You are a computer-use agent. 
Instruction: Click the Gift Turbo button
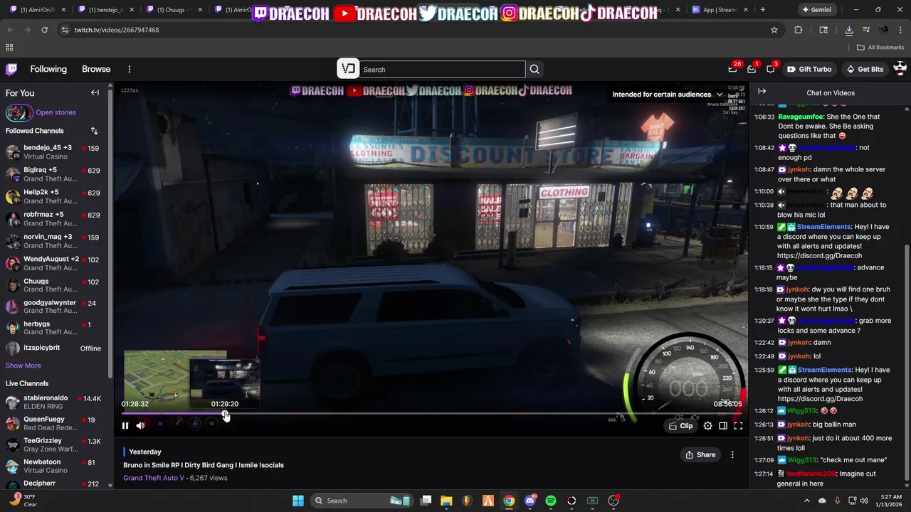point(809,69)
